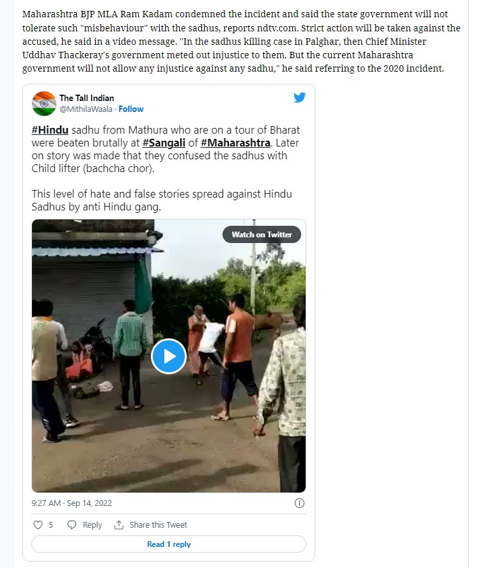
Task: Open the #Maharashtra hashtag link
Action: [236, 143]
